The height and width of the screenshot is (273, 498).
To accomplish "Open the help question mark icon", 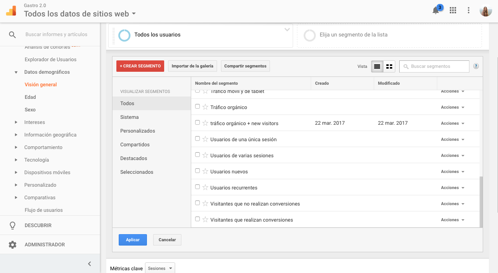I will click(x=476, y=66).
